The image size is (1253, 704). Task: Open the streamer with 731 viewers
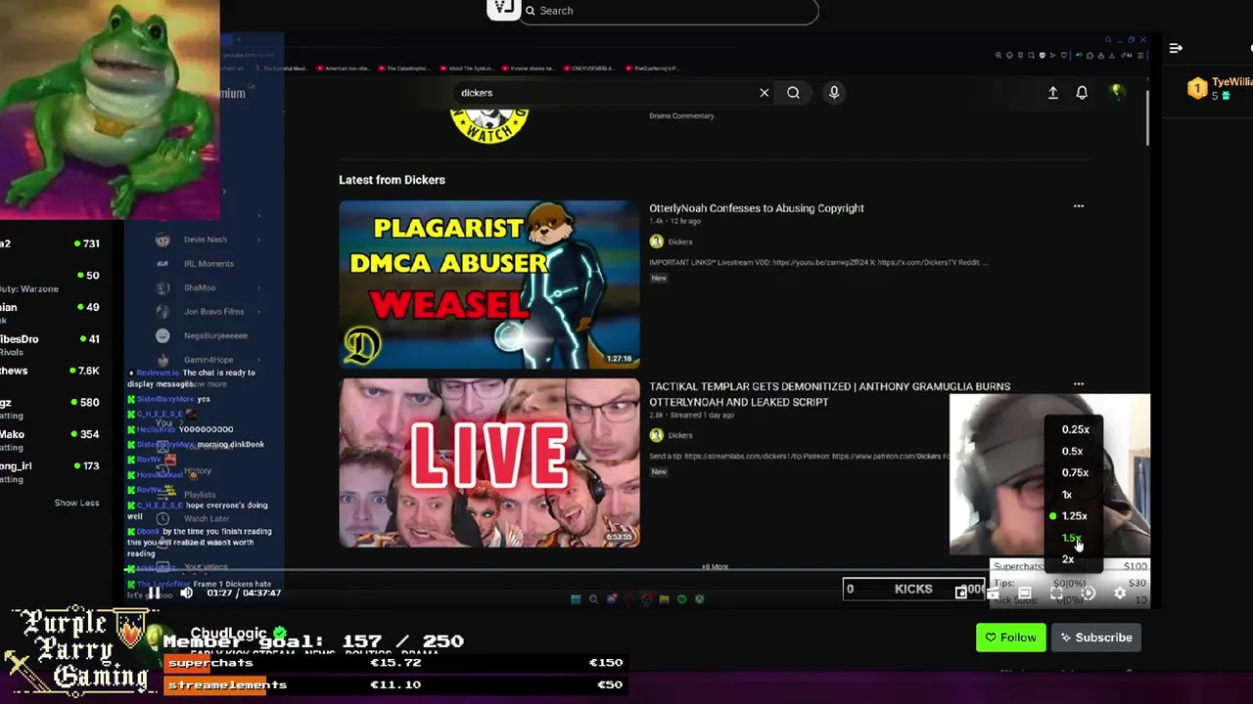[x=50, y=243]
